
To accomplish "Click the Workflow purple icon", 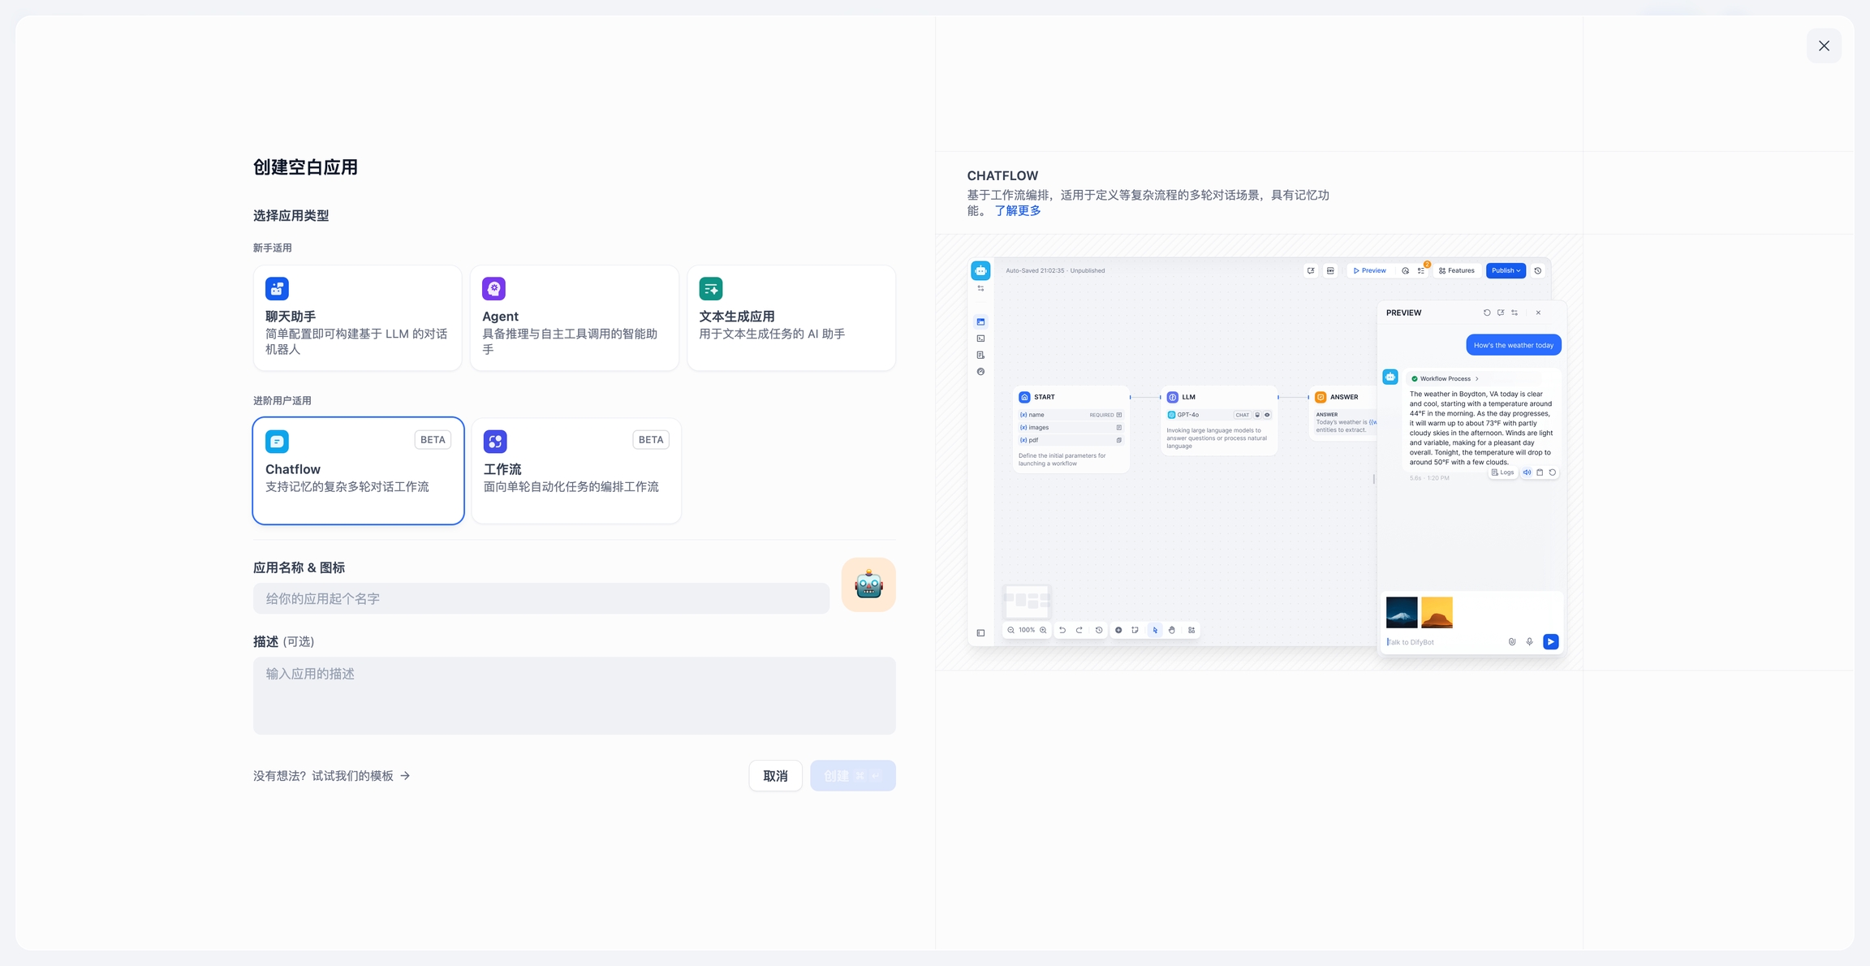I will [495, 442].
